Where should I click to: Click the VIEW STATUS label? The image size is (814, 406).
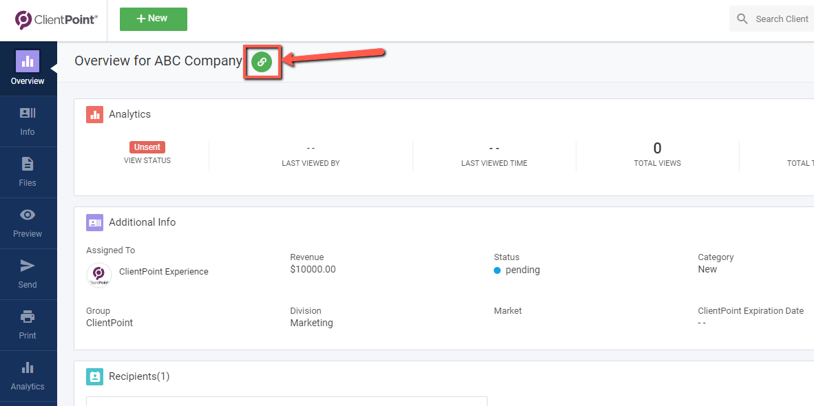(147, 161)
